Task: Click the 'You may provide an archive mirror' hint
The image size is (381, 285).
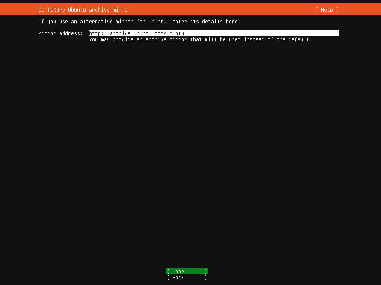Action: click(x=201, y=39)
